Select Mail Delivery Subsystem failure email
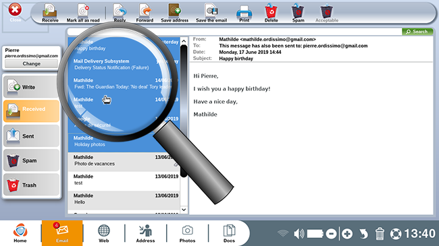439x246 pixels. point(124,64)
